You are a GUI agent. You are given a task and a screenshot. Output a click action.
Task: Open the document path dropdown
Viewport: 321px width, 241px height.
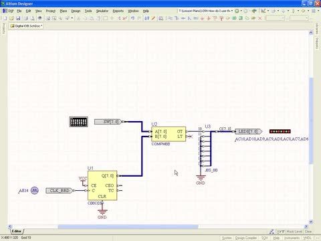(x=232, y=11)
